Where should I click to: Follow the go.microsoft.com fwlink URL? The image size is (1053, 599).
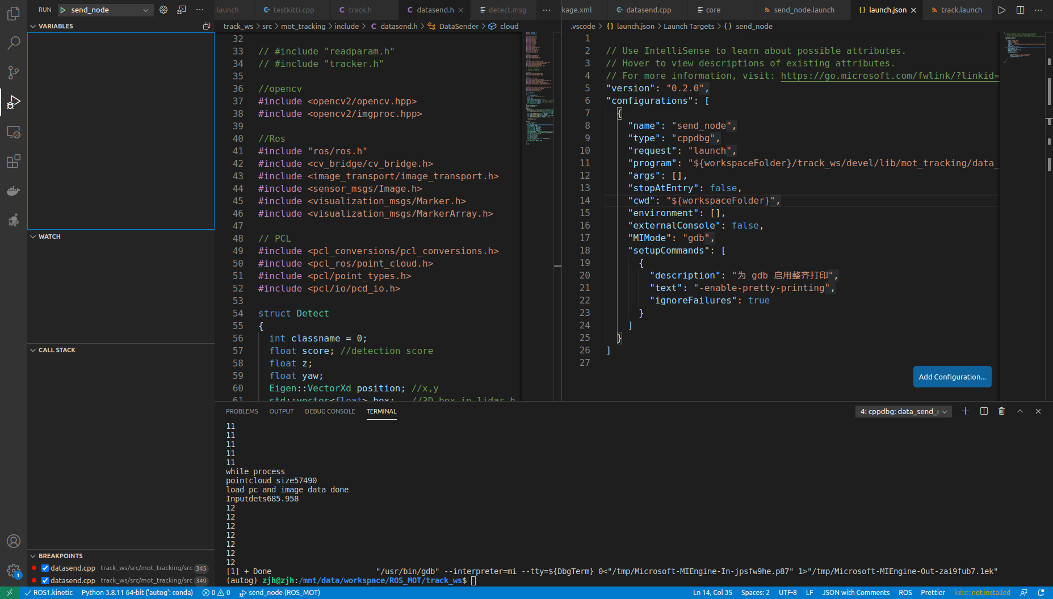[x=890, y=75]
